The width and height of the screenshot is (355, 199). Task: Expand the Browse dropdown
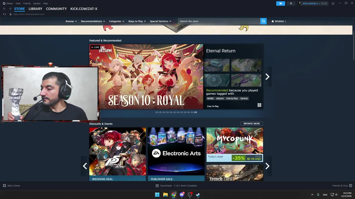click(71, 21)
